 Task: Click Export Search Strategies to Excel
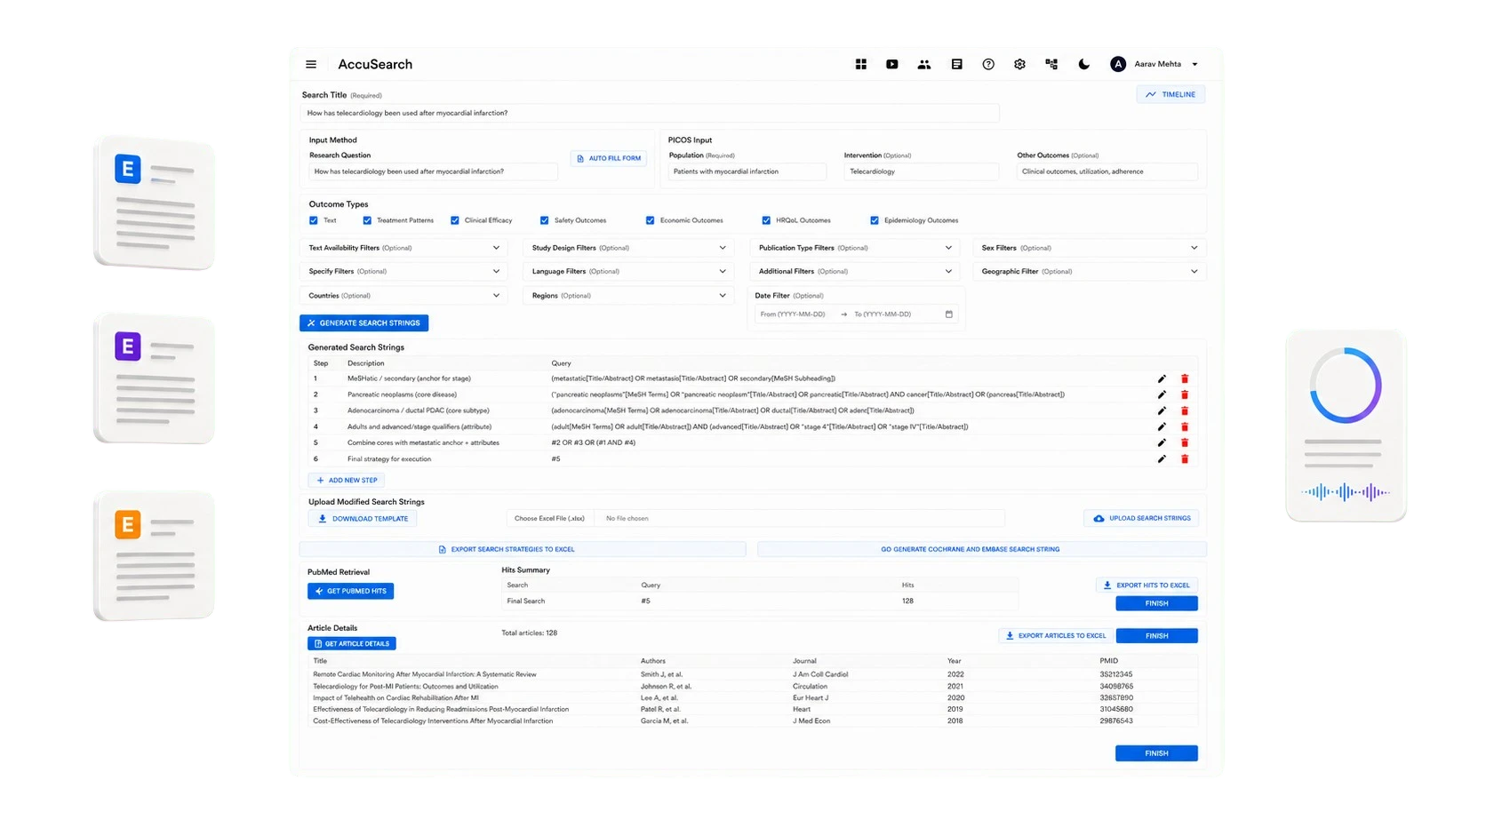tap(523, 549)
